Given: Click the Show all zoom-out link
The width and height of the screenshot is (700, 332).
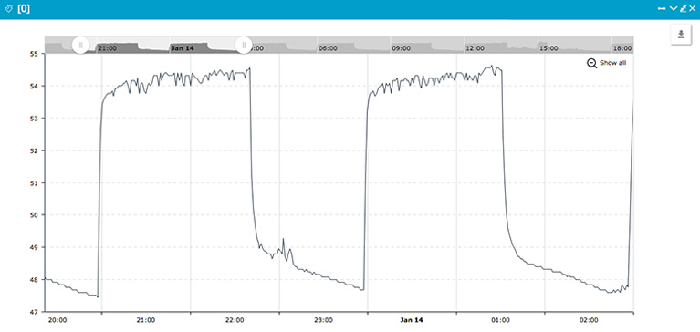Looking at the screenshot, I should (x=612, y=63).
